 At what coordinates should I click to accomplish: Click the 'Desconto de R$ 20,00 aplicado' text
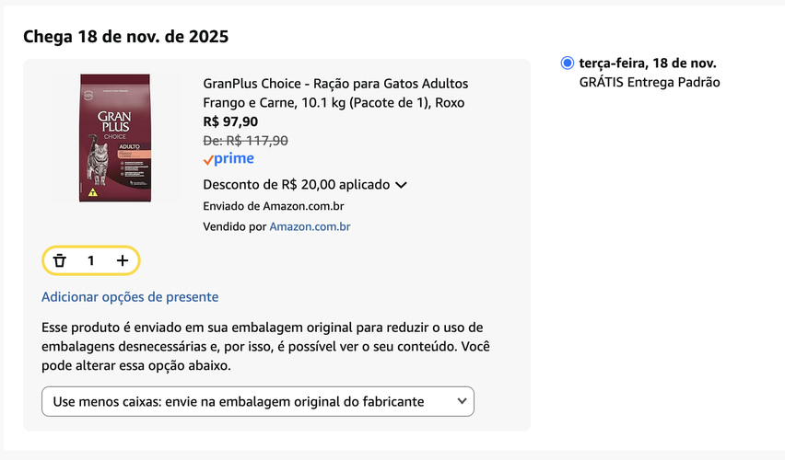tap(296, 184)
